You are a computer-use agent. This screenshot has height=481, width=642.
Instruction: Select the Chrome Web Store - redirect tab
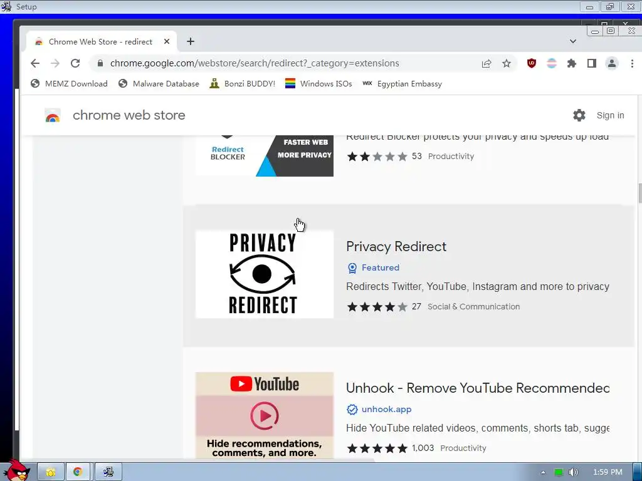[x=101, y=41]
